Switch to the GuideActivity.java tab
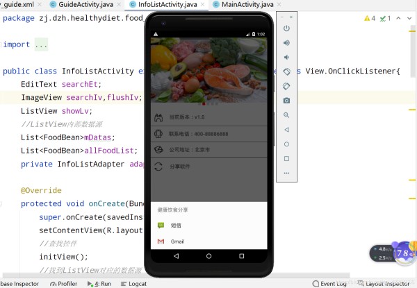 pos(85,5)
